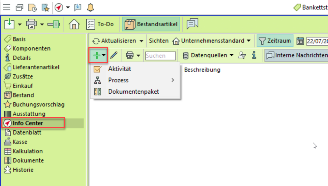This screenshot has width=328, height=186.
Task: Toggle the Interne Nachrichten filter
Action: 297,55
